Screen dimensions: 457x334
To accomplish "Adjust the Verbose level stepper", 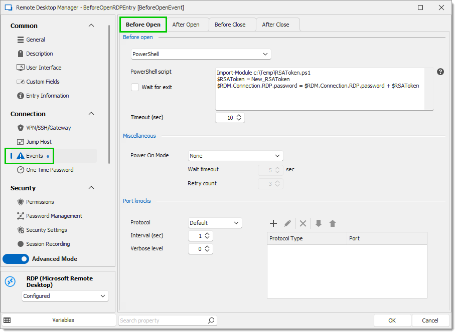I will [207, 249].
